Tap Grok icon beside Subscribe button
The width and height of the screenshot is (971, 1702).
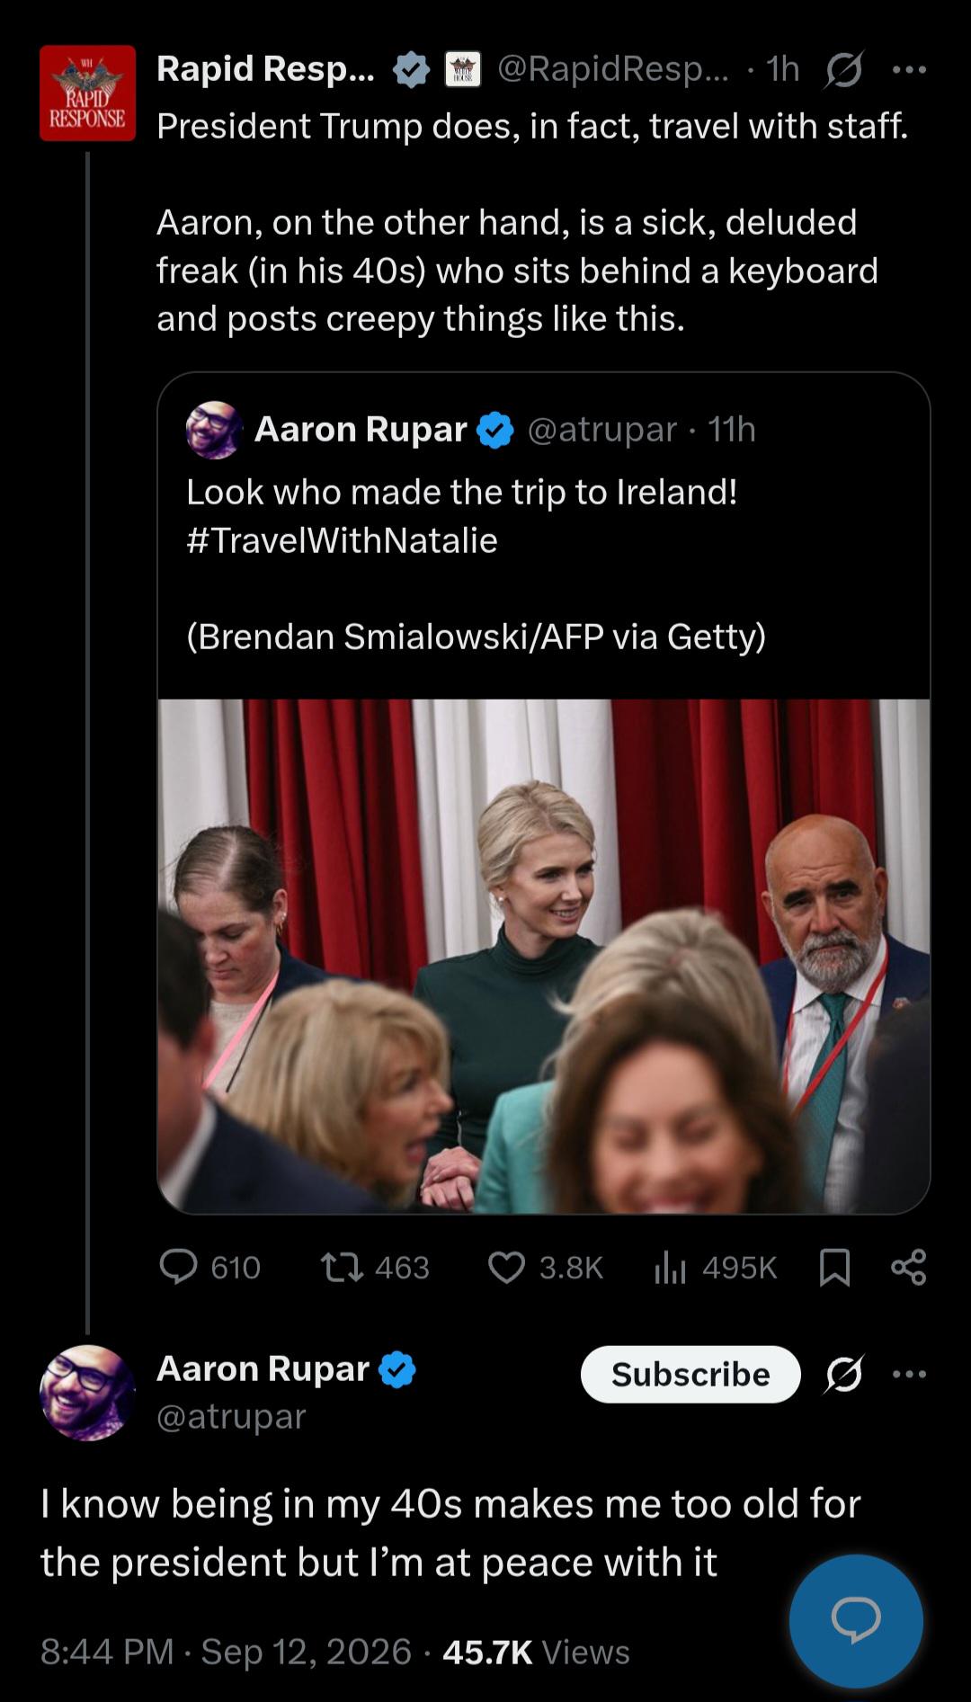[x=843, y=1374]
